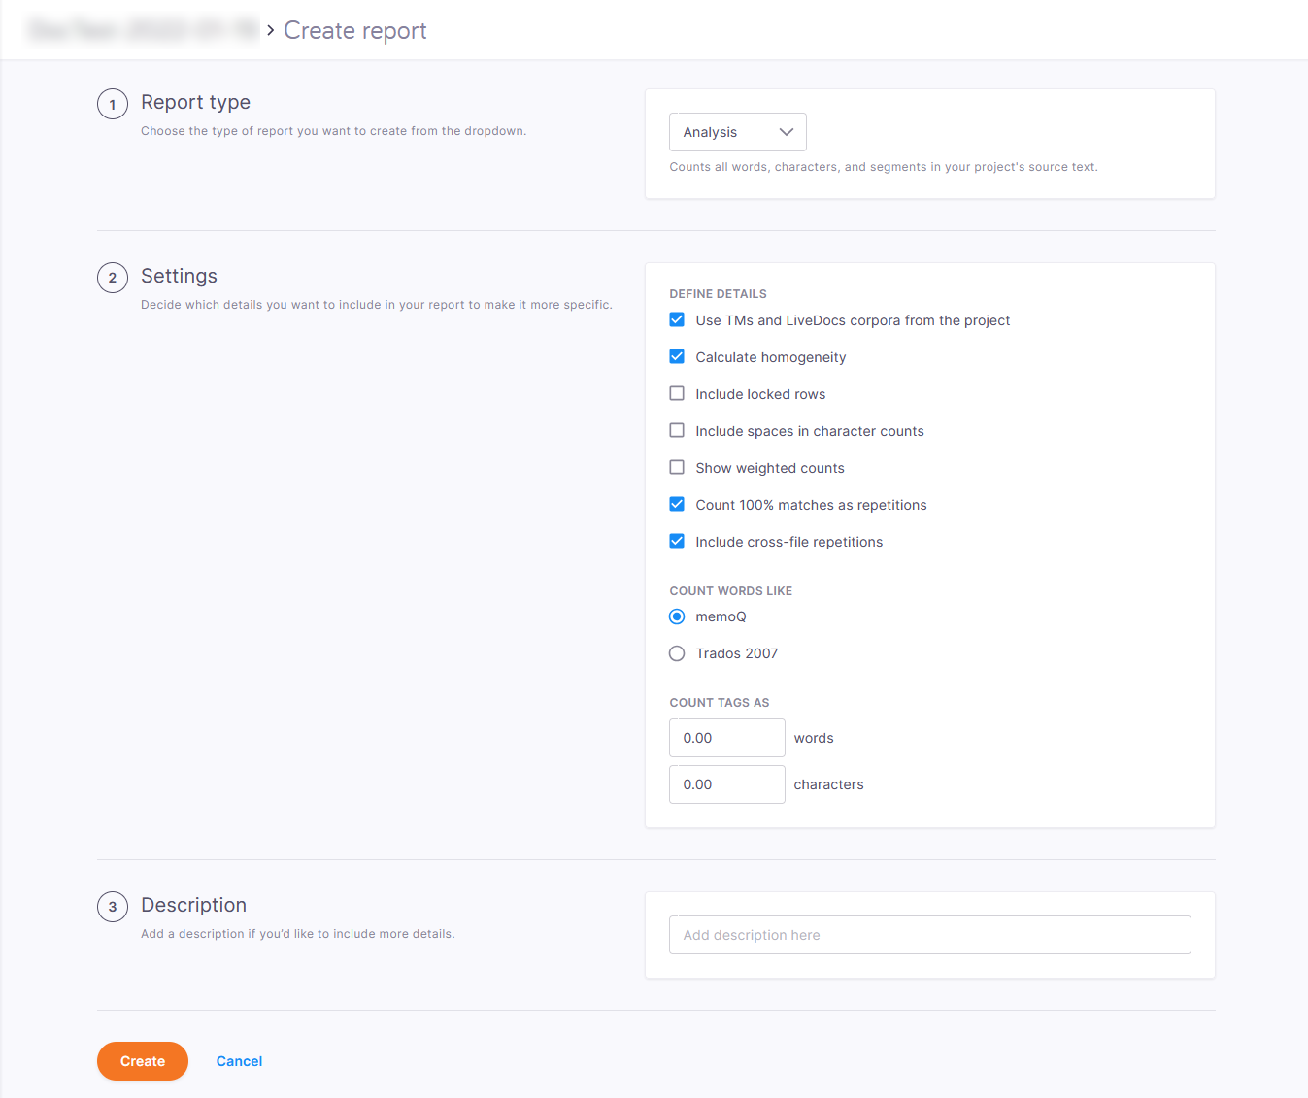This screenshot has width=1308, height=1098.
Task: Select memoQ word count option
Action: pos(677,617)
